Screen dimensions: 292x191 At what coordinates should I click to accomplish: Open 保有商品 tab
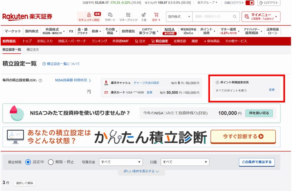click(x=211, y=41)
